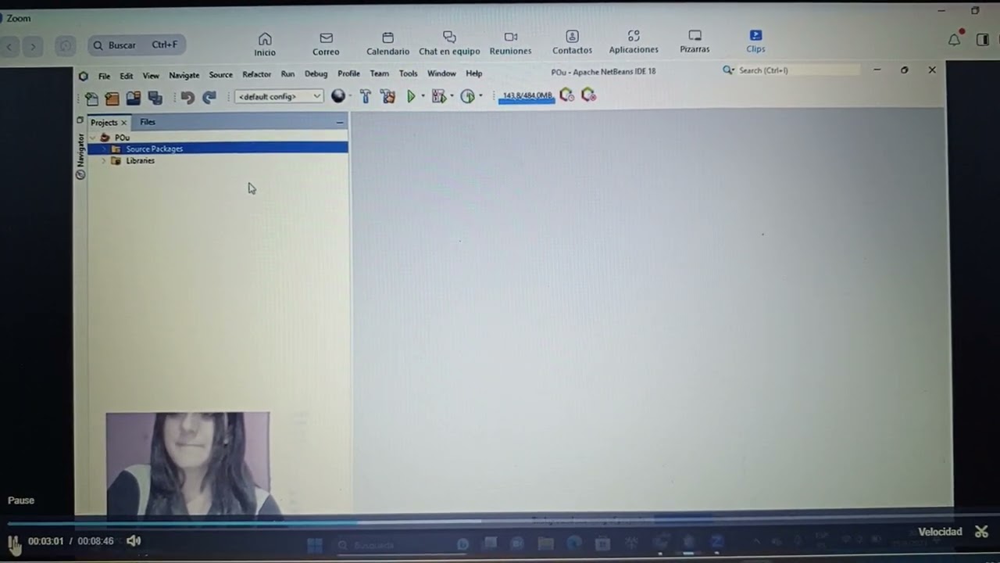This screenshot has height=563, width=1000.
Task: Click the webcam video thumbnail
Action: (x=187, y=463)
